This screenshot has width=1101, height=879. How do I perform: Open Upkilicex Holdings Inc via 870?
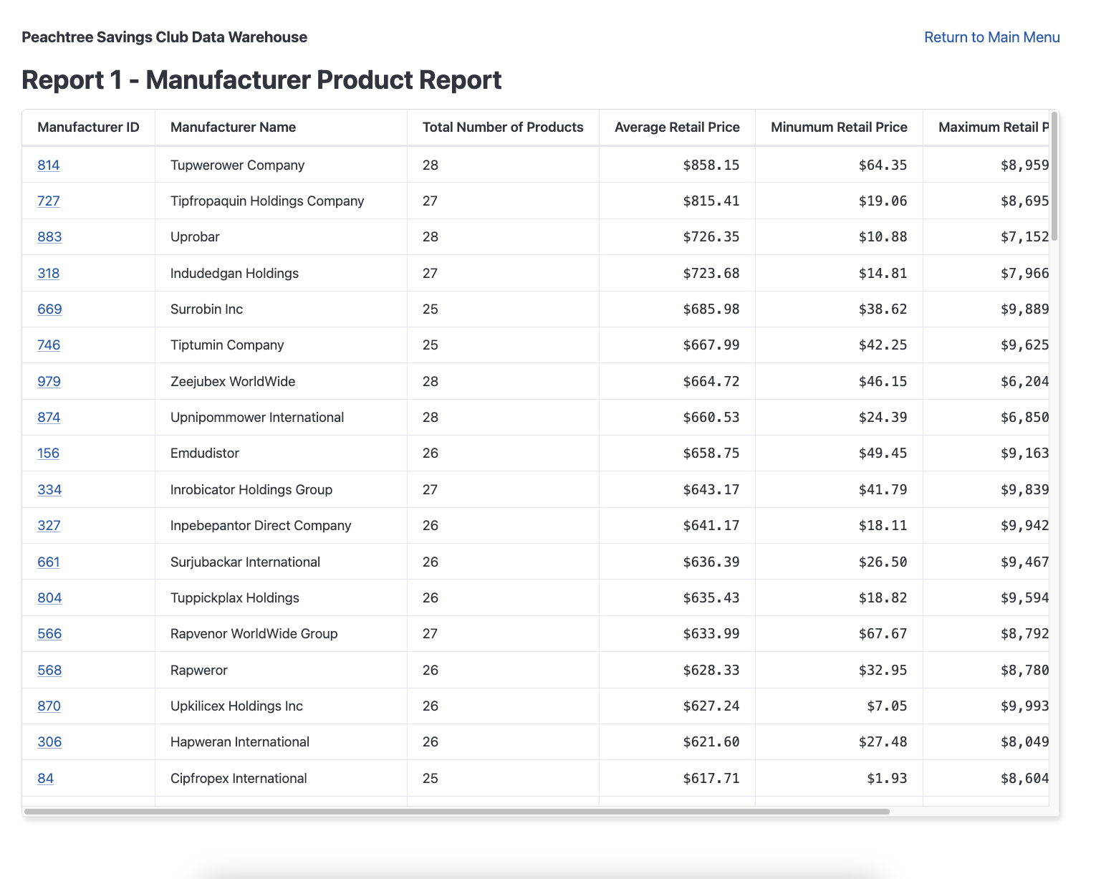coord(48,706)
